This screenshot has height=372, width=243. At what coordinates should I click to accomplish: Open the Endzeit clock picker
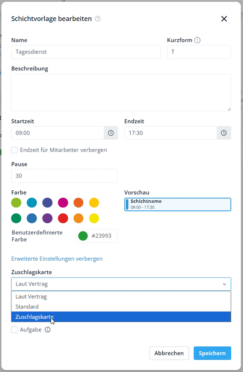pos(224,133)
